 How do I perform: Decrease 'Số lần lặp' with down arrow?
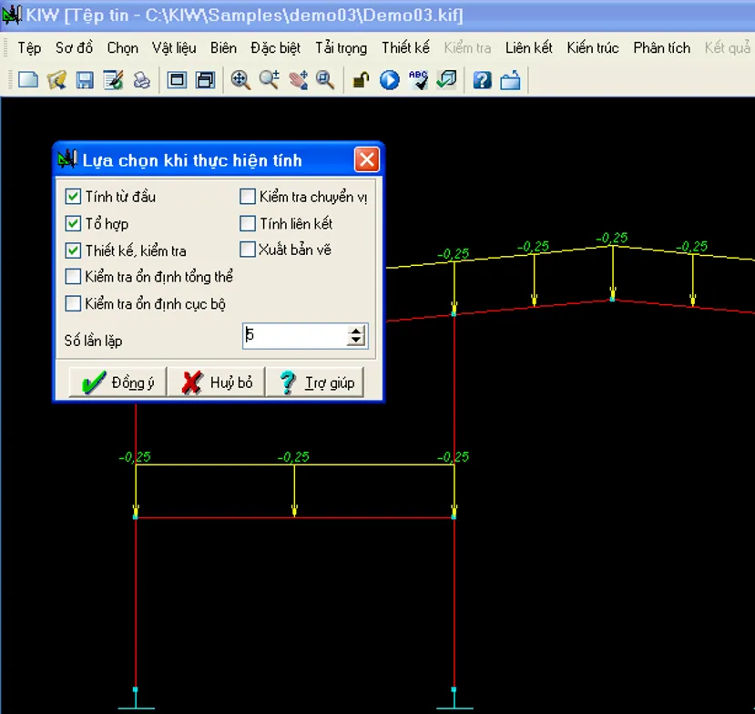tap(356, 342)
